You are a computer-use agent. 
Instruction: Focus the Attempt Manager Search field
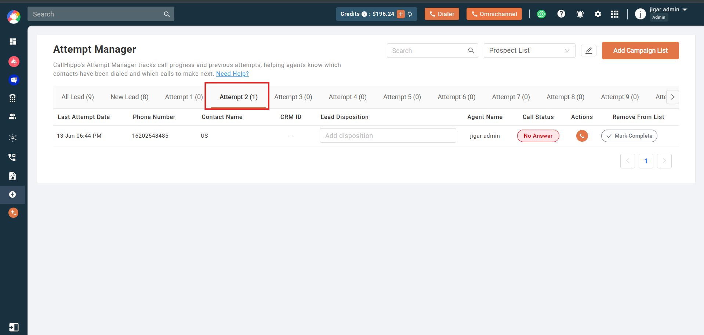pos(432,51)
